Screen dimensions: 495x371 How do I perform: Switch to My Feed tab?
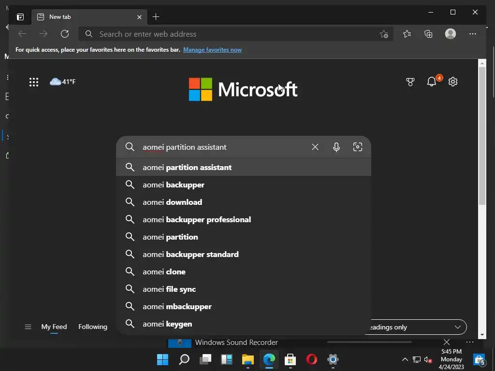(54, 327)
